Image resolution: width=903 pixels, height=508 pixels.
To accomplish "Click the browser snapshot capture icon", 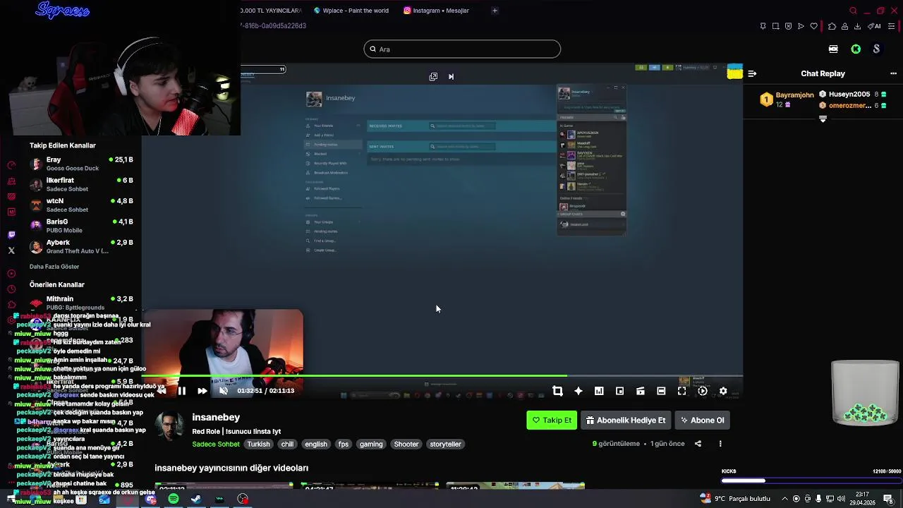I will 775,26.
